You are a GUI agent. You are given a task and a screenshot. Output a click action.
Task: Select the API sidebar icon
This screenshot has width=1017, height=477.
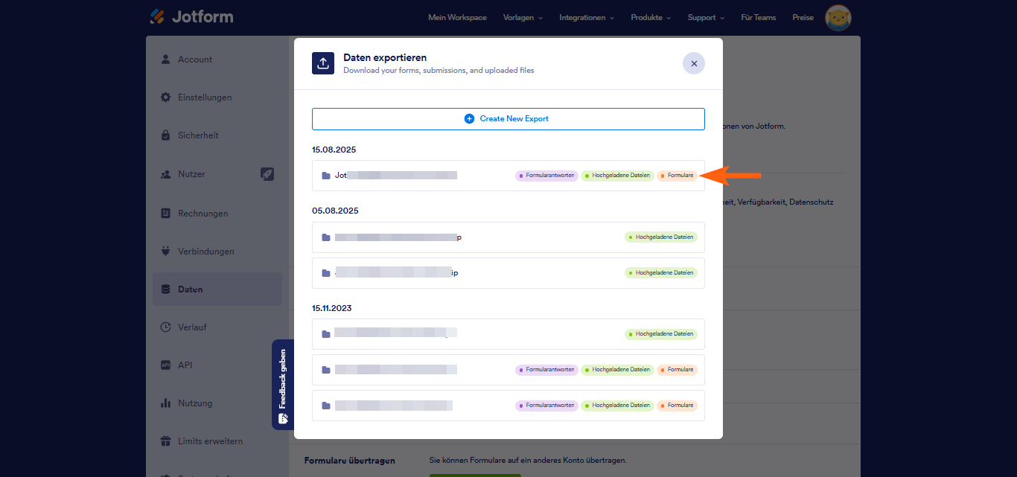tap(165, 365)
